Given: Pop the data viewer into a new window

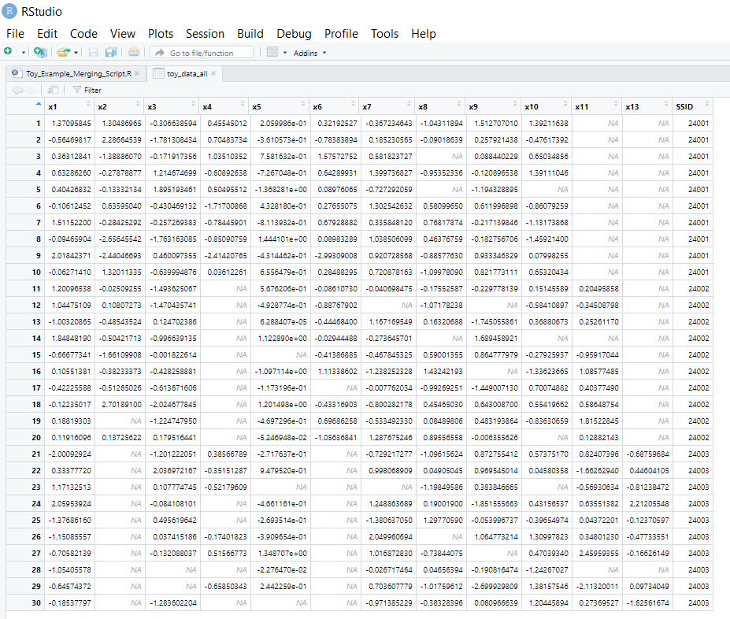Looking at the screenshot, I should point(51,89).
